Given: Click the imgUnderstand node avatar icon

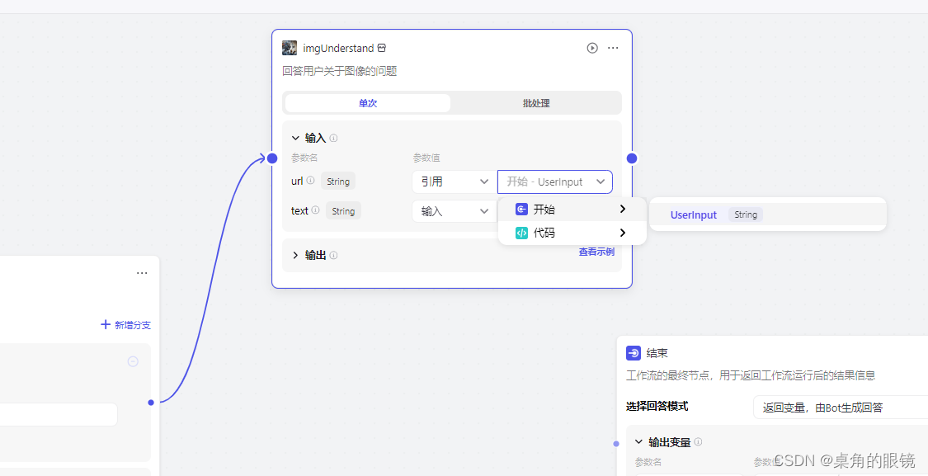Looking at the screenshot, I should pyautogui.click(x=290, y=48).
